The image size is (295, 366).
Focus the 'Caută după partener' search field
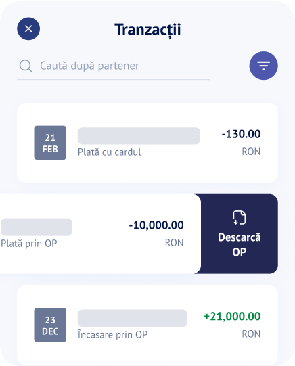(x=114, y=66)
